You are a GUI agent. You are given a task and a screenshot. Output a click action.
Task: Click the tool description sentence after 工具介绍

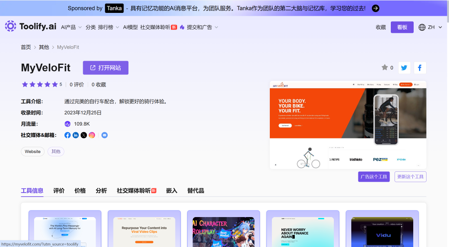click(x=116, y=101)
